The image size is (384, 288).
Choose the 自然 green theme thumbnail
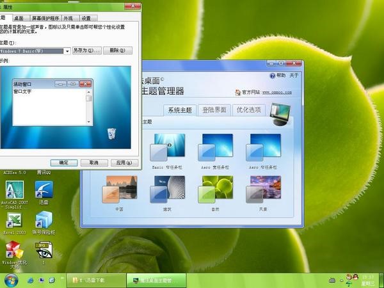216,189
